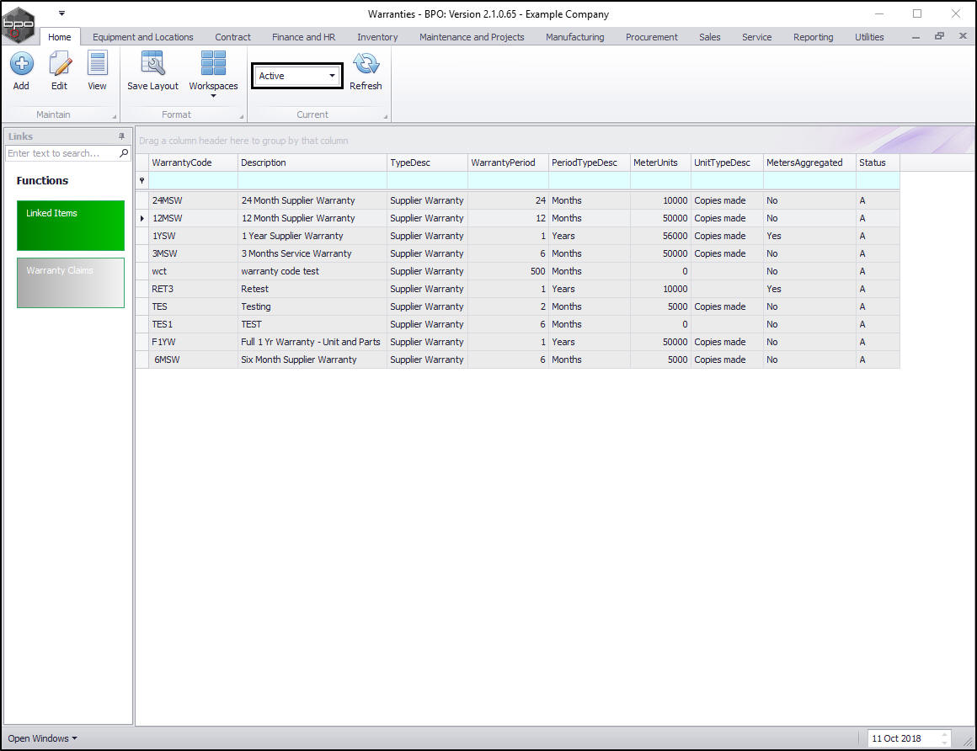
Task: Expand the Maintain group launcher
Action: pyautogui.click(x=114, y=116)
